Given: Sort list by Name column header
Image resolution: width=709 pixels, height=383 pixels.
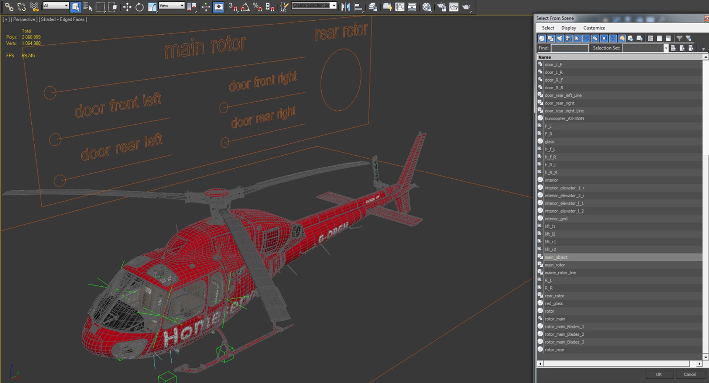Looking at the screenshot, I should pyautogui.click(x=620, y=57).
